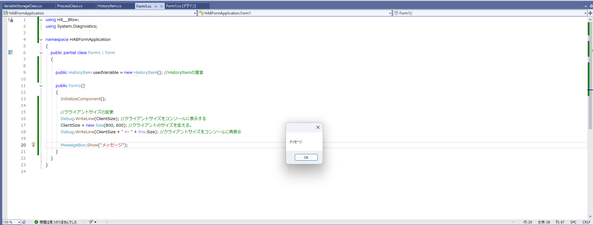Open the 100 % zoom dropdown
This screenshot has height=225, width=593.
point(19,222)
